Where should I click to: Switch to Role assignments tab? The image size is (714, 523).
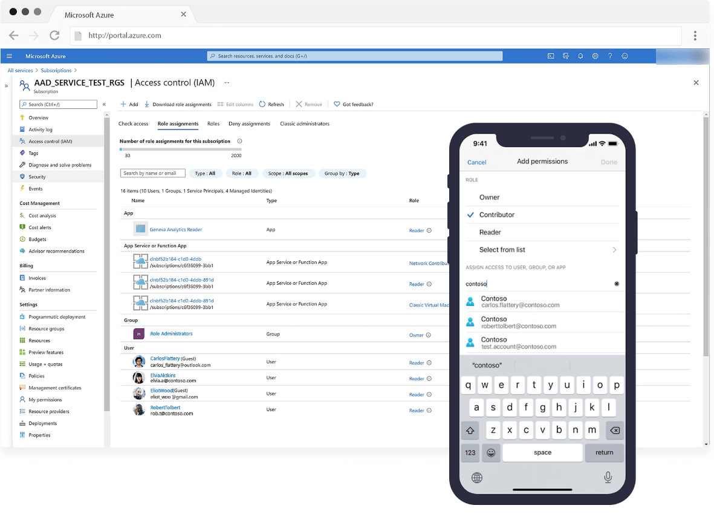pyautogui.click(x=178, y=124)
